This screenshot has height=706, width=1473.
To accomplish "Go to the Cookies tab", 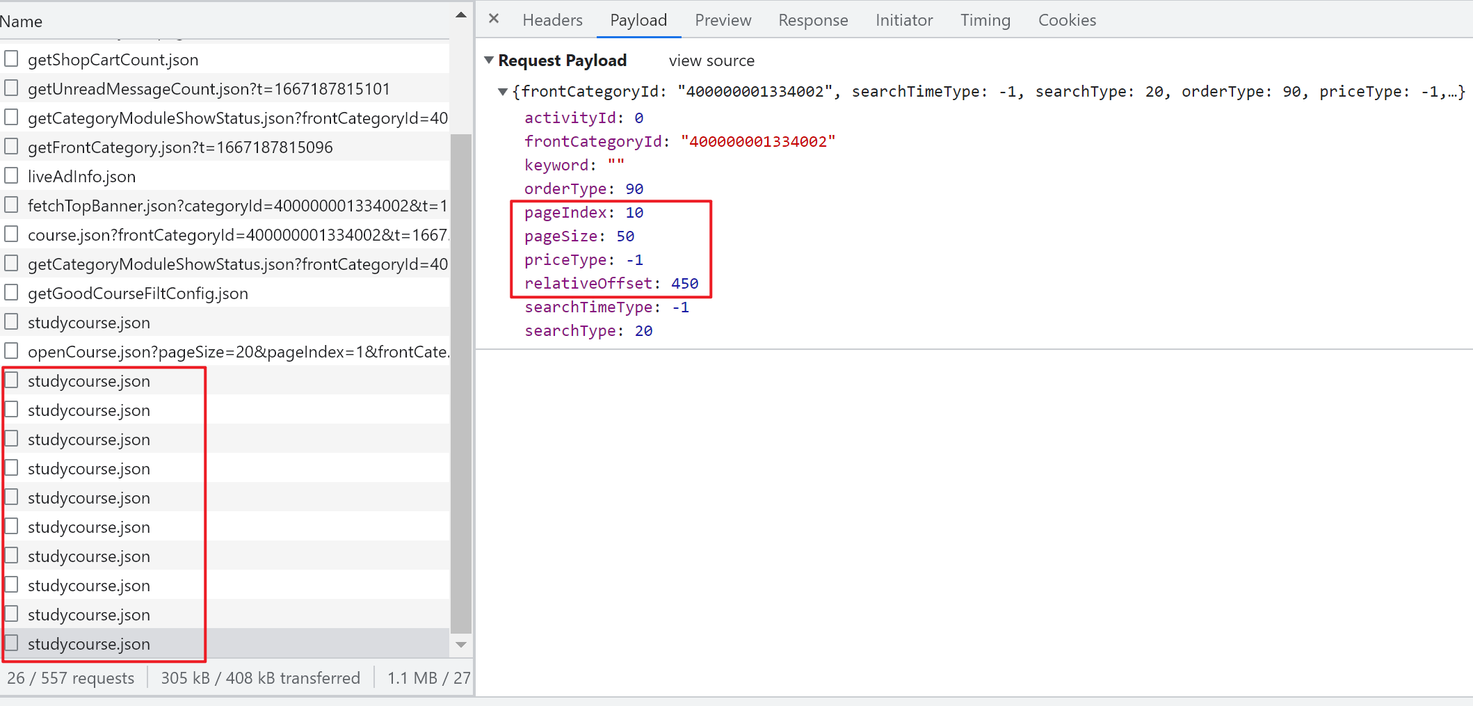I will 1066,20.
